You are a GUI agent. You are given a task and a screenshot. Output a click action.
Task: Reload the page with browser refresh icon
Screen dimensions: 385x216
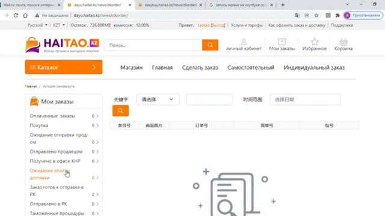(x=16, y=15)
